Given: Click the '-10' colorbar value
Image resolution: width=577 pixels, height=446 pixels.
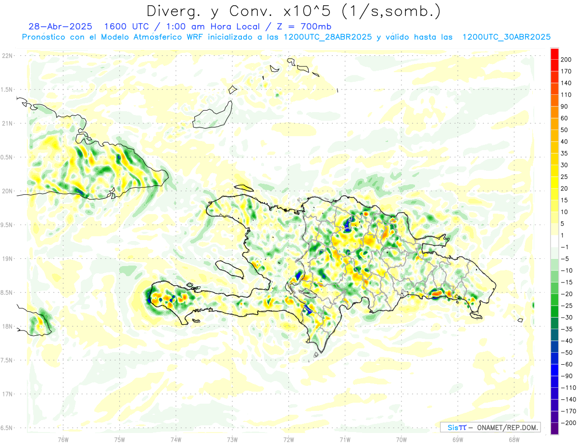Looking at the screenshot, I should [566, 270].
